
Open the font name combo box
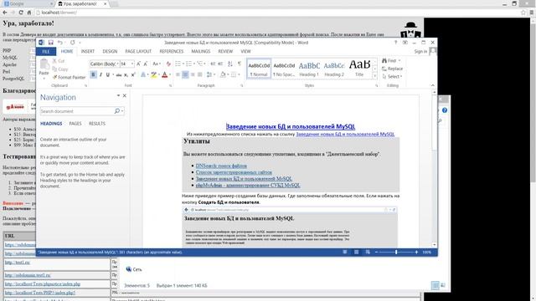[104, 64]
